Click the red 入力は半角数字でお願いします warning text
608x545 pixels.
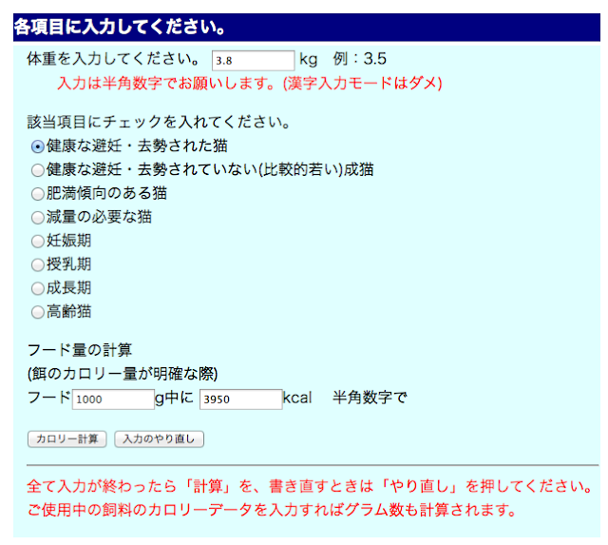pyautogui.click(x=250, y=83)
